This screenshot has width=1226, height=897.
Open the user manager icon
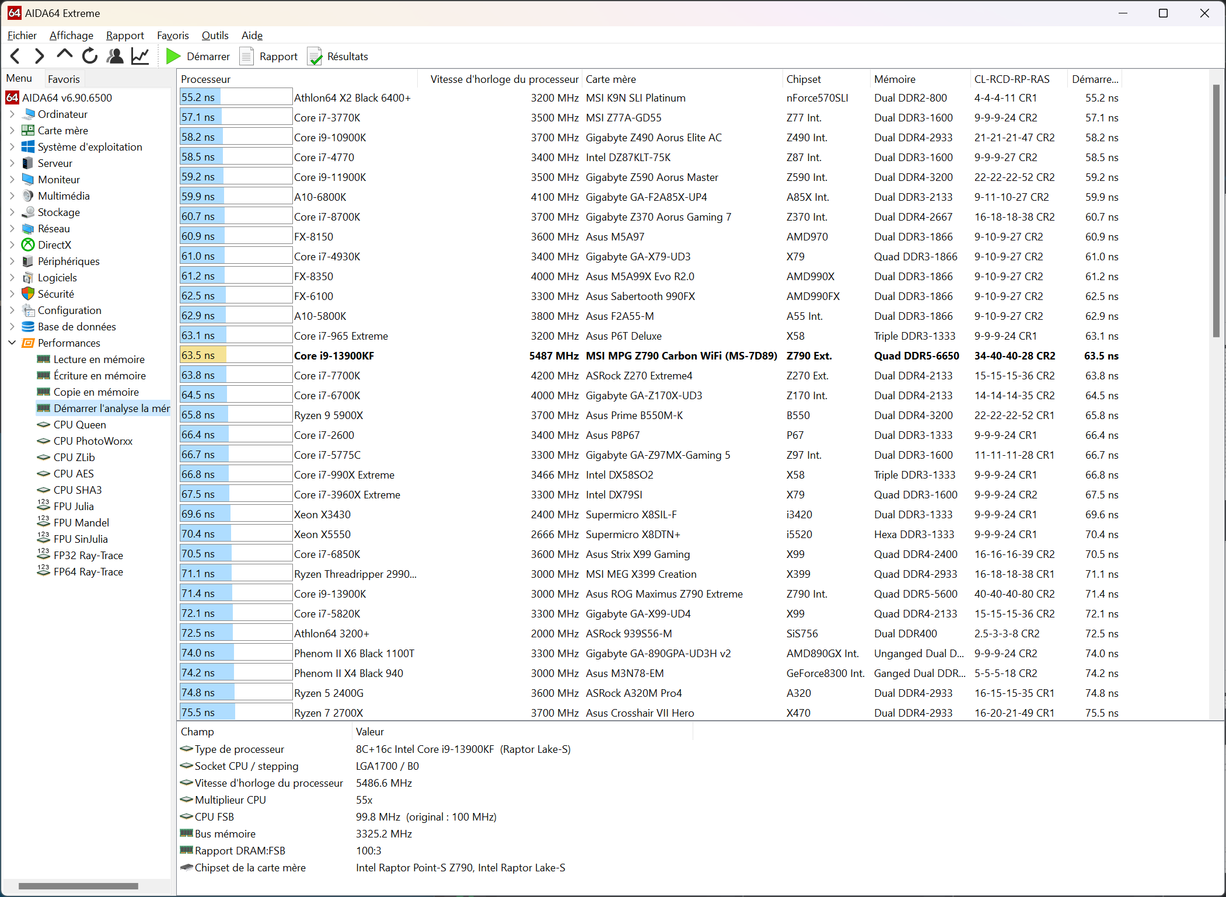(115, 57)
